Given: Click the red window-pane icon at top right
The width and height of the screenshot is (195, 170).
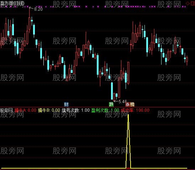Looking at the screenshot, I should (193, 3).
